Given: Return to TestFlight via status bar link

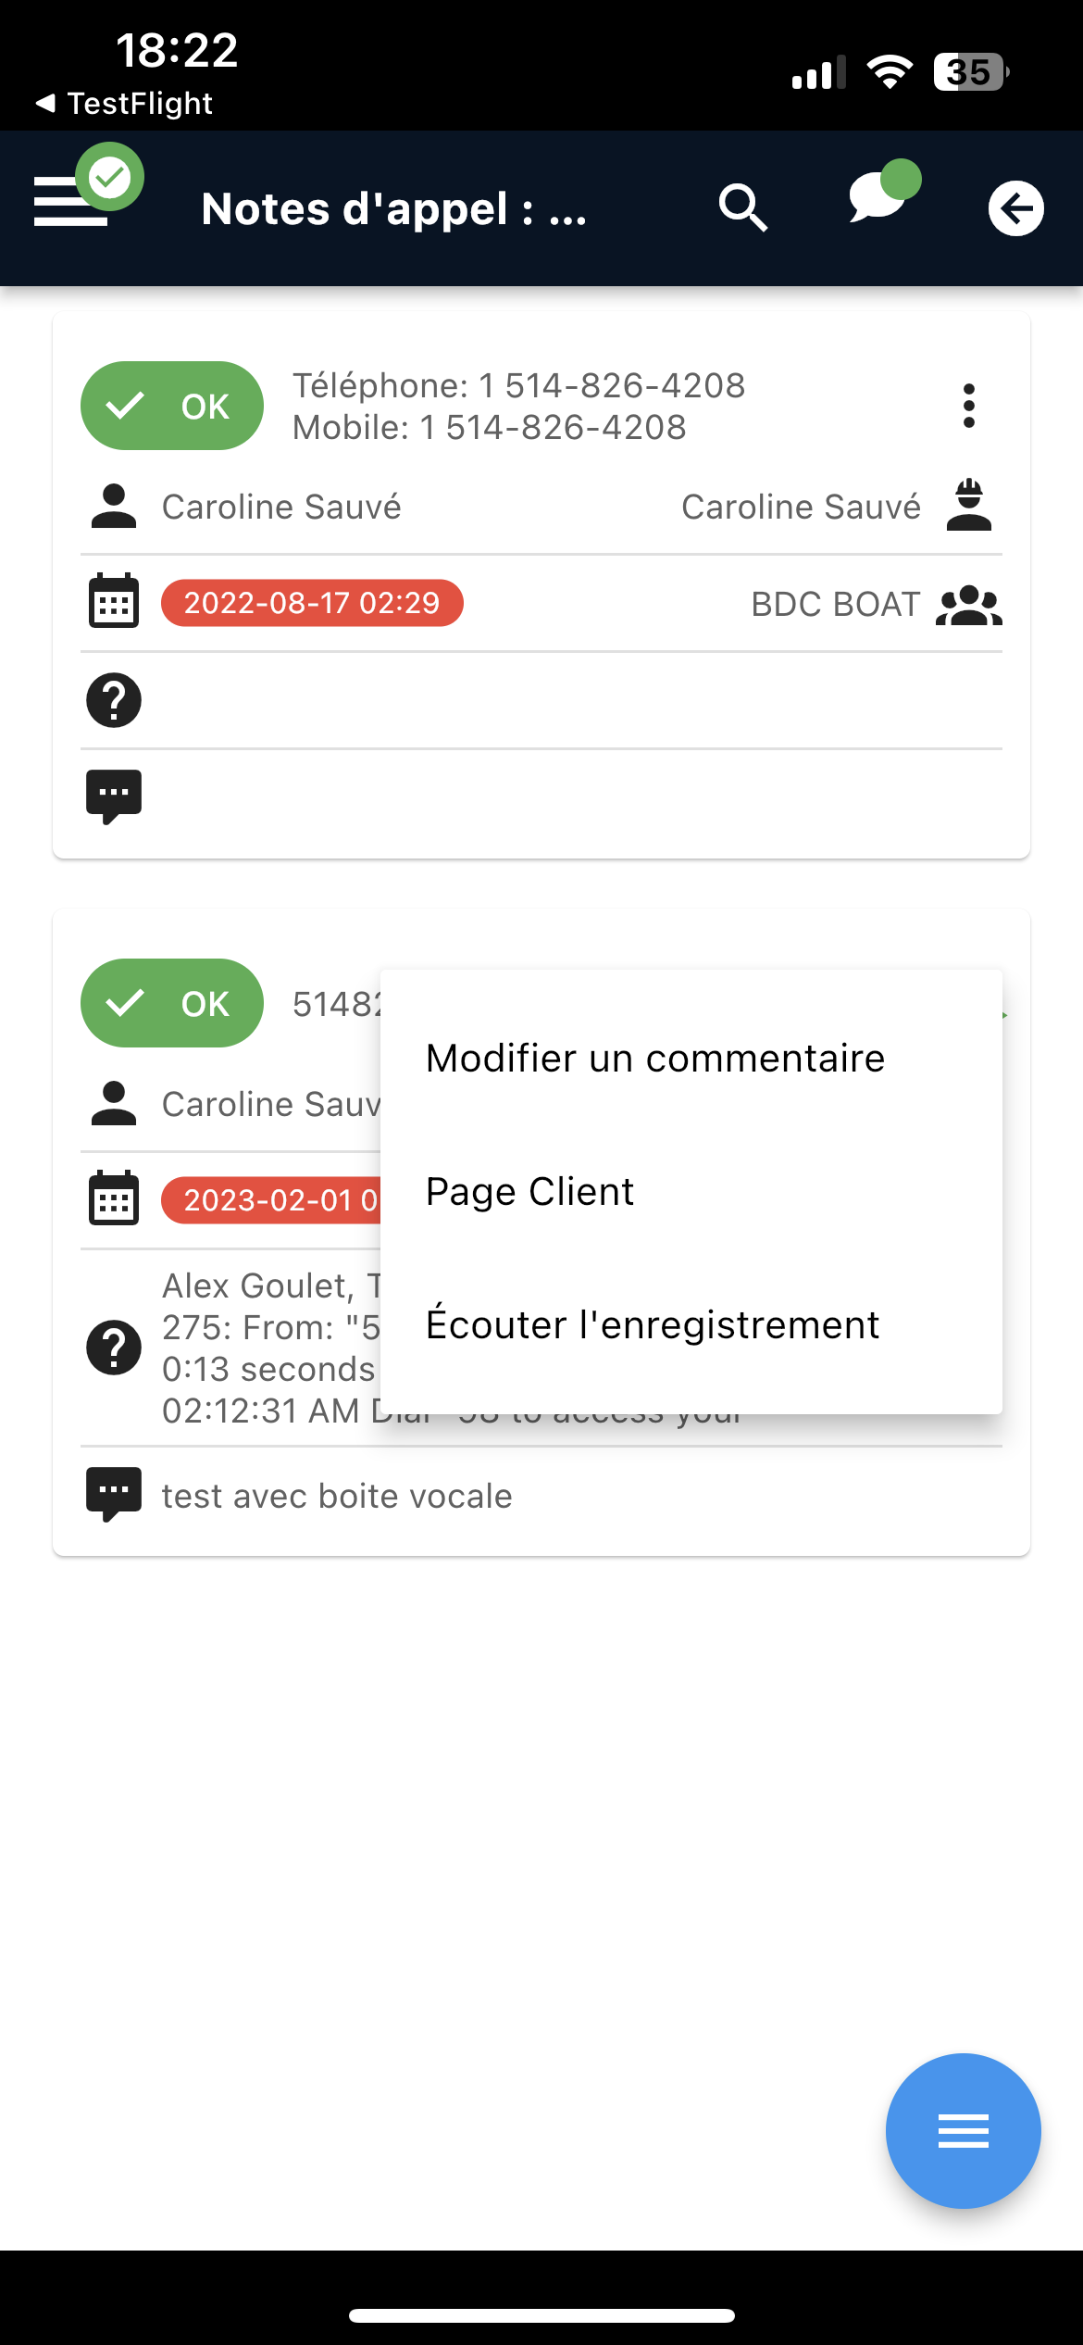Looking at the screenshot, I should (124, 103).
